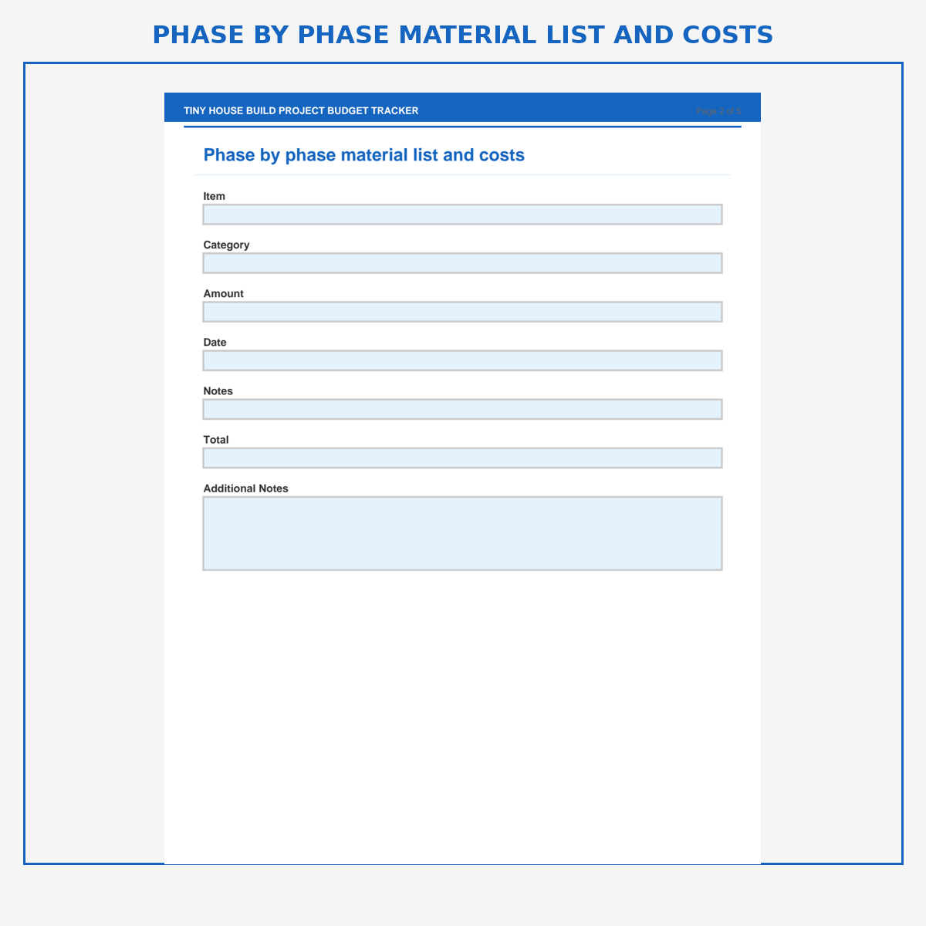Click the Date label text
The width and height of the screenshot is (926, 926).
click(215, 342)
